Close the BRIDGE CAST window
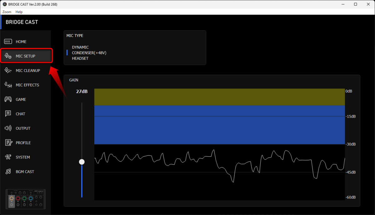This screenshot has width=375, height=215. pos(369,4)
